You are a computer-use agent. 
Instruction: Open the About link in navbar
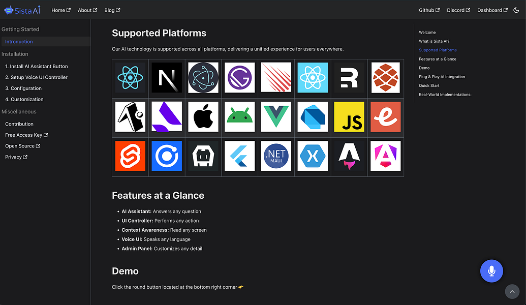[87, 10]
